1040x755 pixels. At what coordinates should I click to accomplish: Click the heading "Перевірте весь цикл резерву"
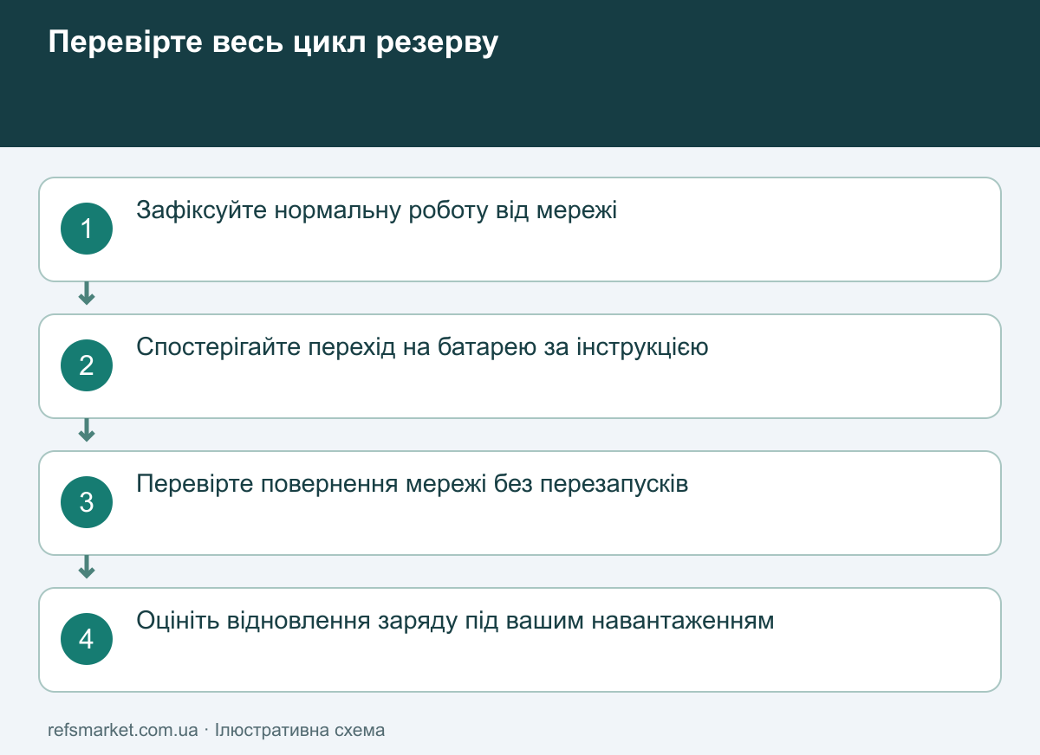click(273, 42)
